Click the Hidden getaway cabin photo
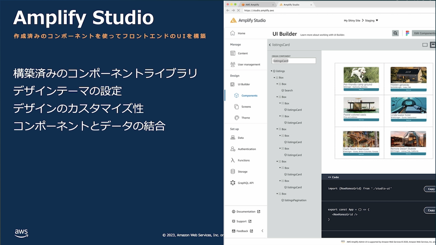 (408, 75)
